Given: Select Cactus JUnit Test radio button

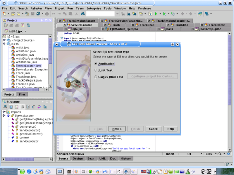Looking at the screenshot, I should click(x=96, y=77).
